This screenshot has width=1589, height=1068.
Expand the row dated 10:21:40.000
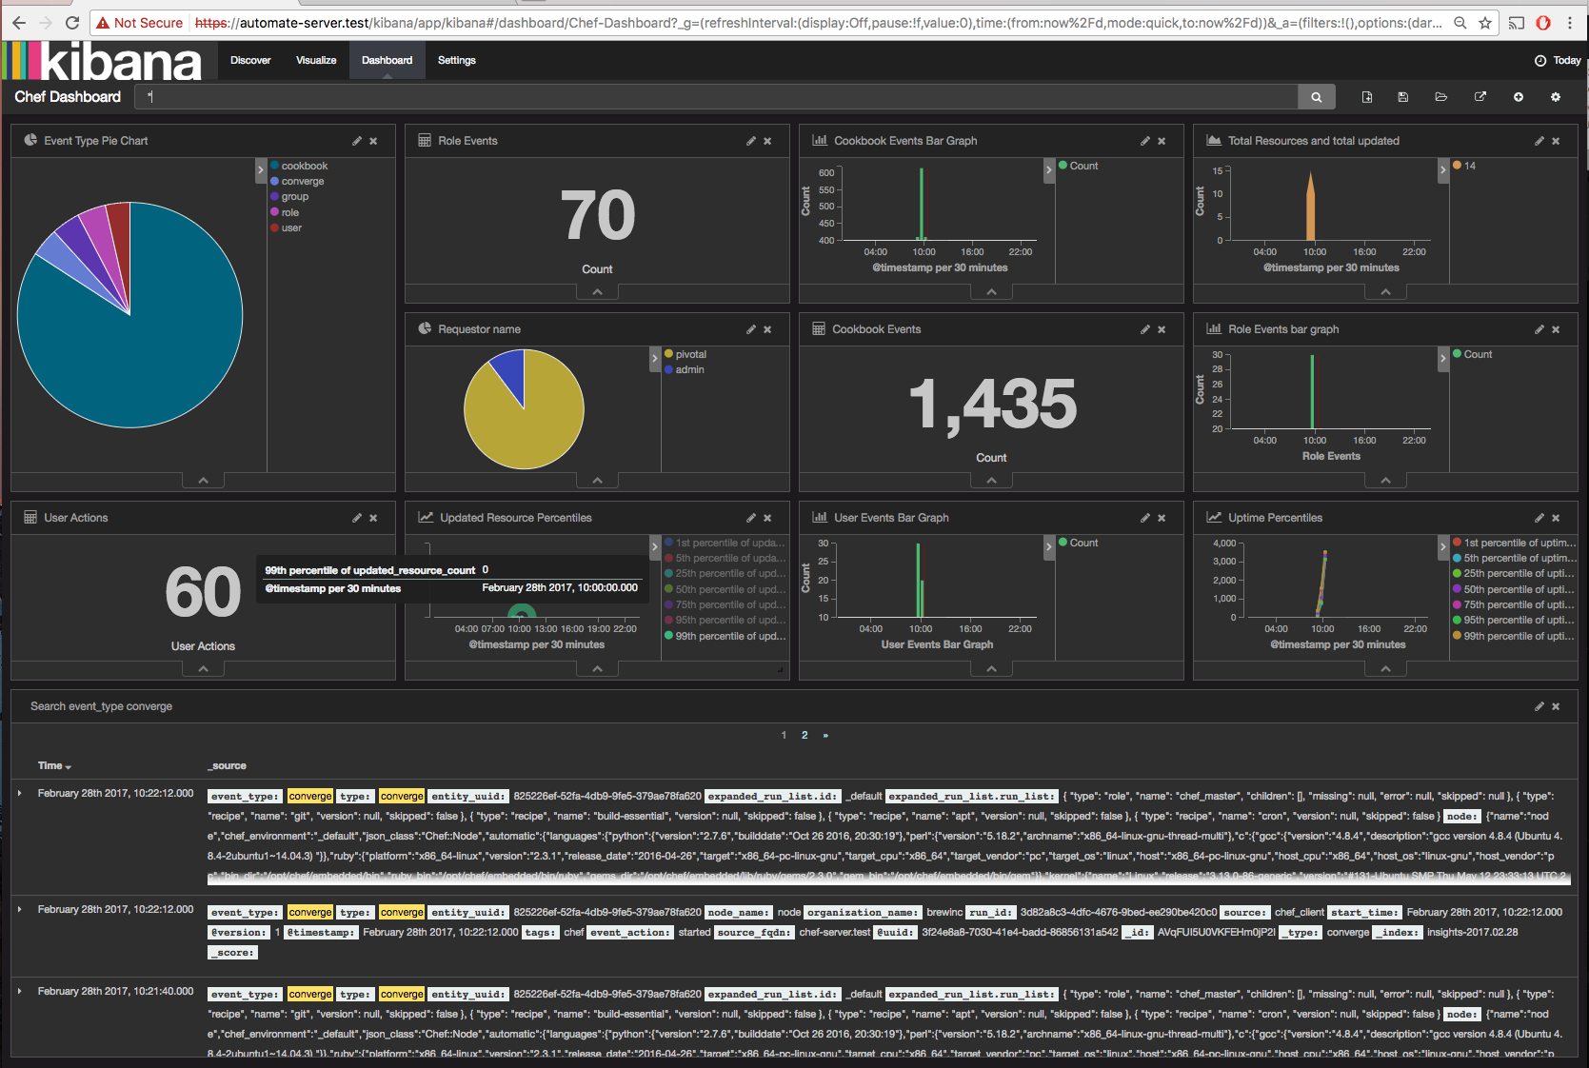[20, 991]
